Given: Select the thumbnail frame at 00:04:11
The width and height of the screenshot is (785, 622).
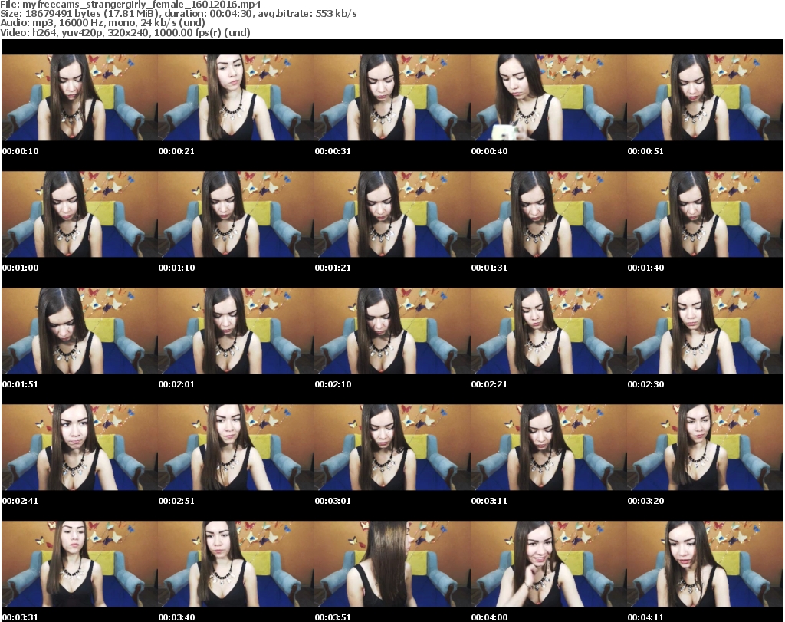Looking at the screenshot, I should 705,564.
